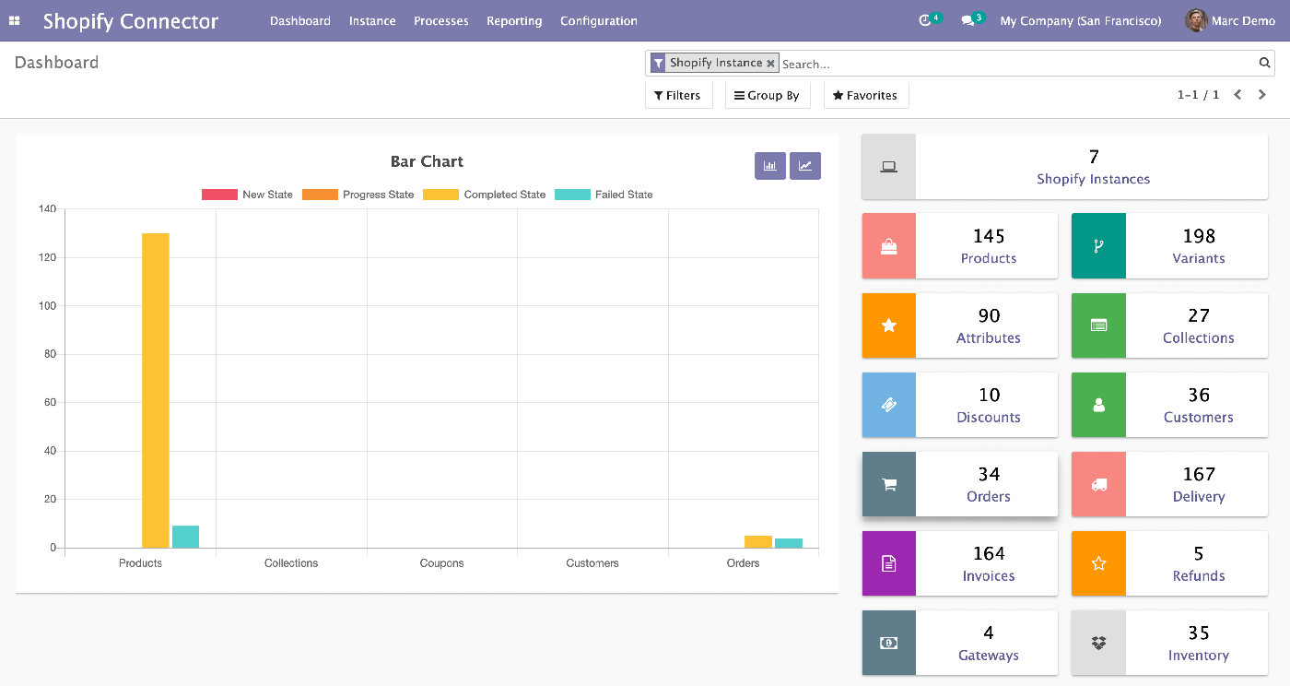This screenshot has height=686, width=1290.
Task: Click the Products completed state yellow bar
Action: (x=156, y=390)
